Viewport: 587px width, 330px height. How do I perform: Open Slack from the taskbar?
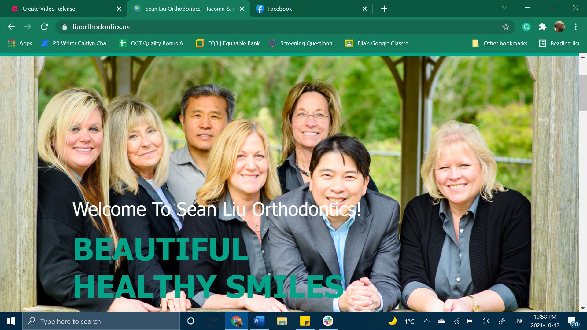tap(328, 321)
